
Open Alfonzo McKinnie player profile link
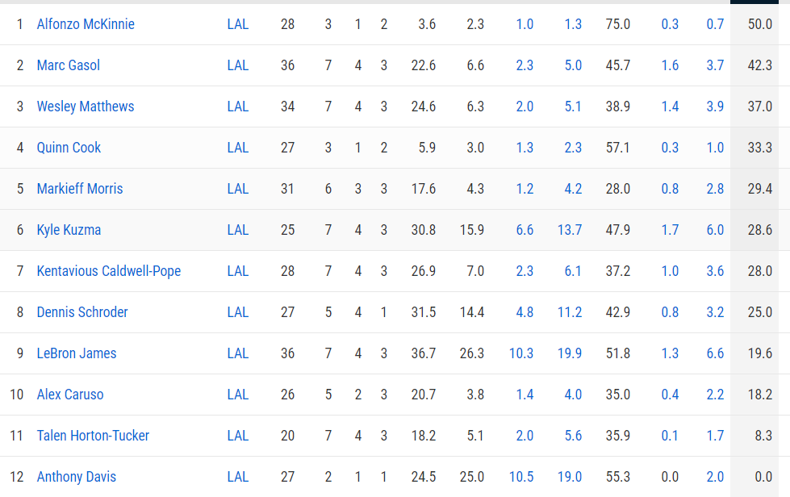tap(86, 24)
